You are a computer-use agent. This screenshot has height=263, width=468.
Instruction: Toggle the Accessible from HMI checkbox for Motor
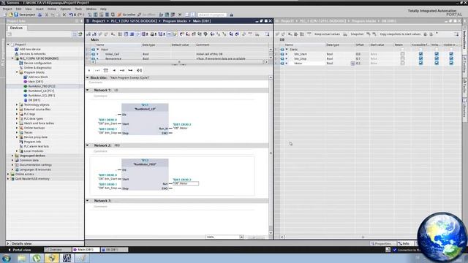click(420, 64)
